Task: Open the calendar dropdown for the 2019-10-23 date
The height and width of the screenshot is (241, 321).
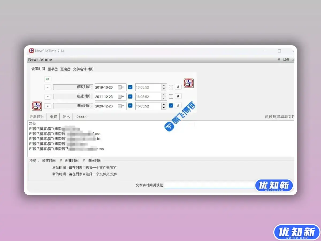Action: (123, 87)
